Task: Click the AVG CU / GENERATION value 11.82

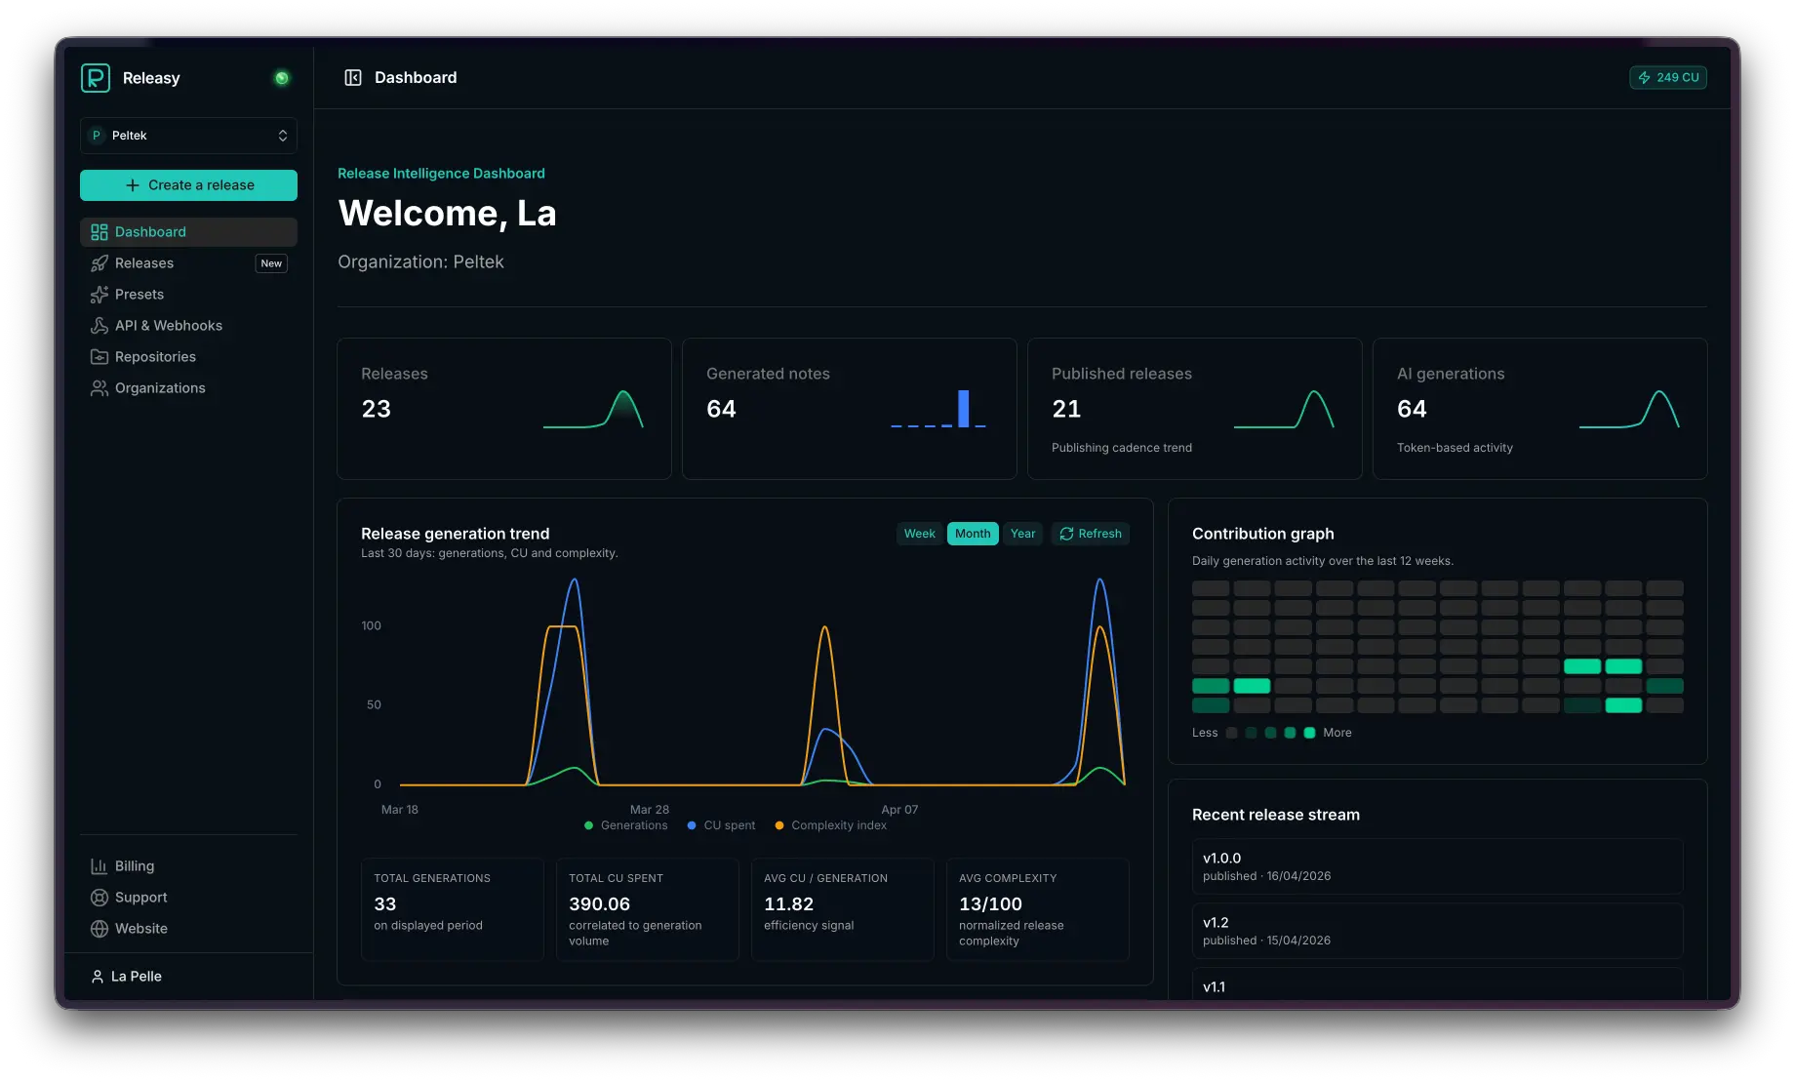Action: (x=789, y=904)
